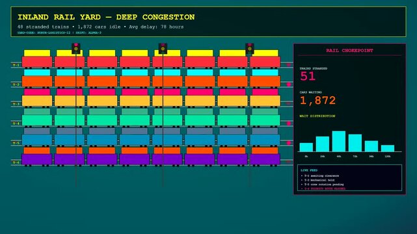Click the 'RAIL CHOKEPOINT' panel title
The image size is (417, 234).
coord(349,51)
